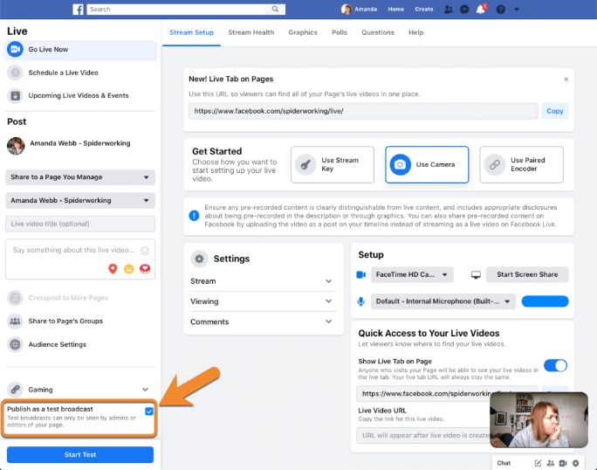Uncheck Publish as a test broadcast
Viewport: 597px width, 470px height.
149,411
